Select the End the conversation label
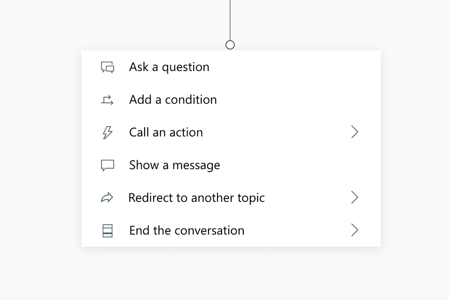Viewport: 449px width, 300px height. click(x=187, y=230)
